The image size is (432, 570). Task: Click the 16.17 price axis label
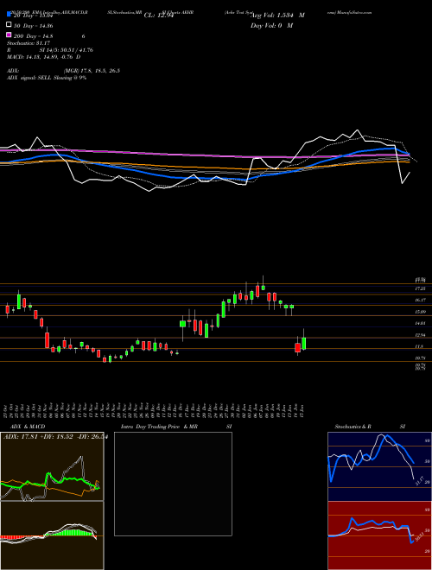pyautogui.click(x=421, y=300)
